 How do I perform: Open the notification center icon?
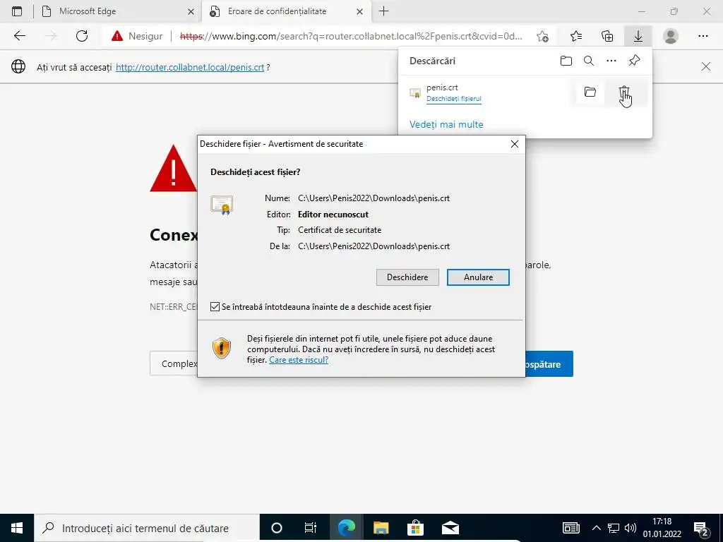point(701,529)
